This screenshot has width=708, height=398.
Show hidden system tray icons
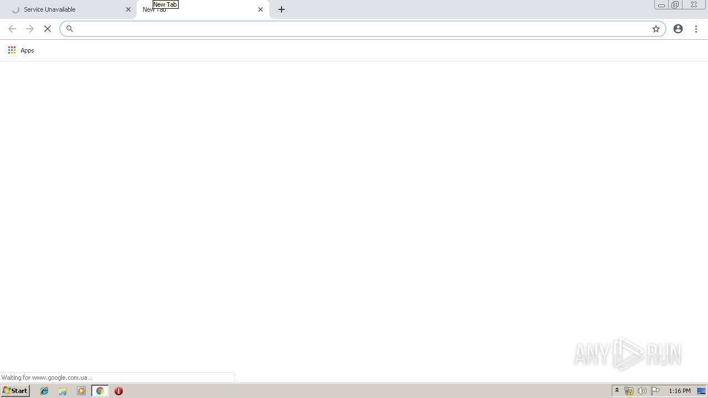(617, 391)
